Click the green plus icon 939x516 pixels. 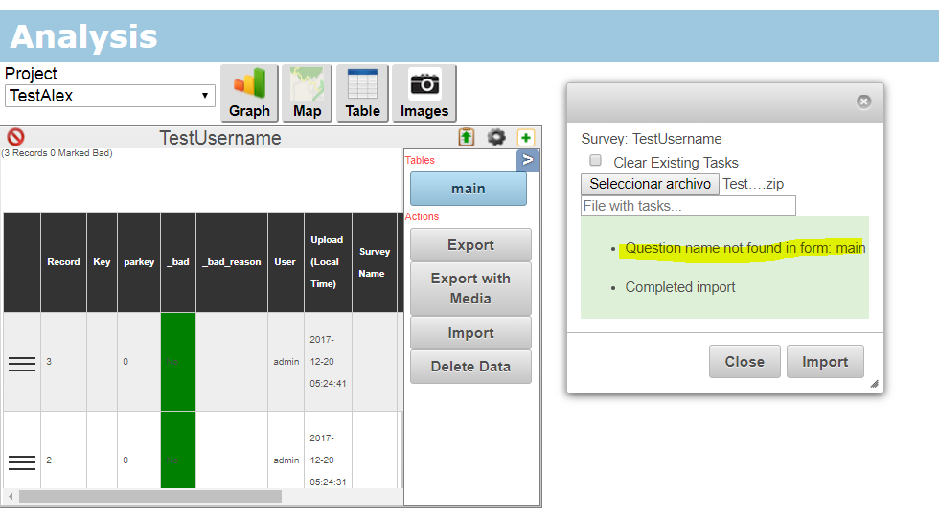(x=526, y=137)
